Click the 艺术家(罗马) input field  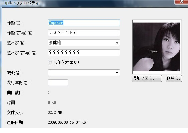tap(84, 53)
